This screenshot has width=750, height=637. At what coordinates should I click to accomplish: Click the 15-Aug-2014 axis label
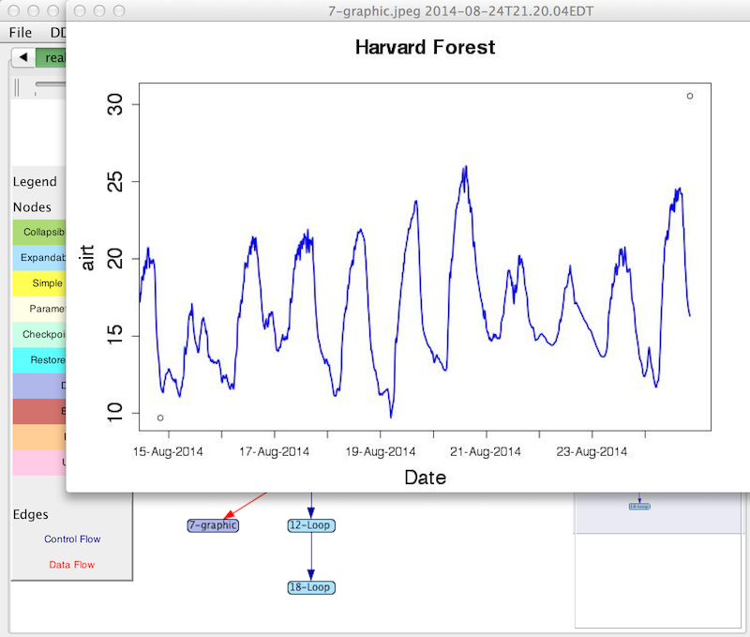168,452
